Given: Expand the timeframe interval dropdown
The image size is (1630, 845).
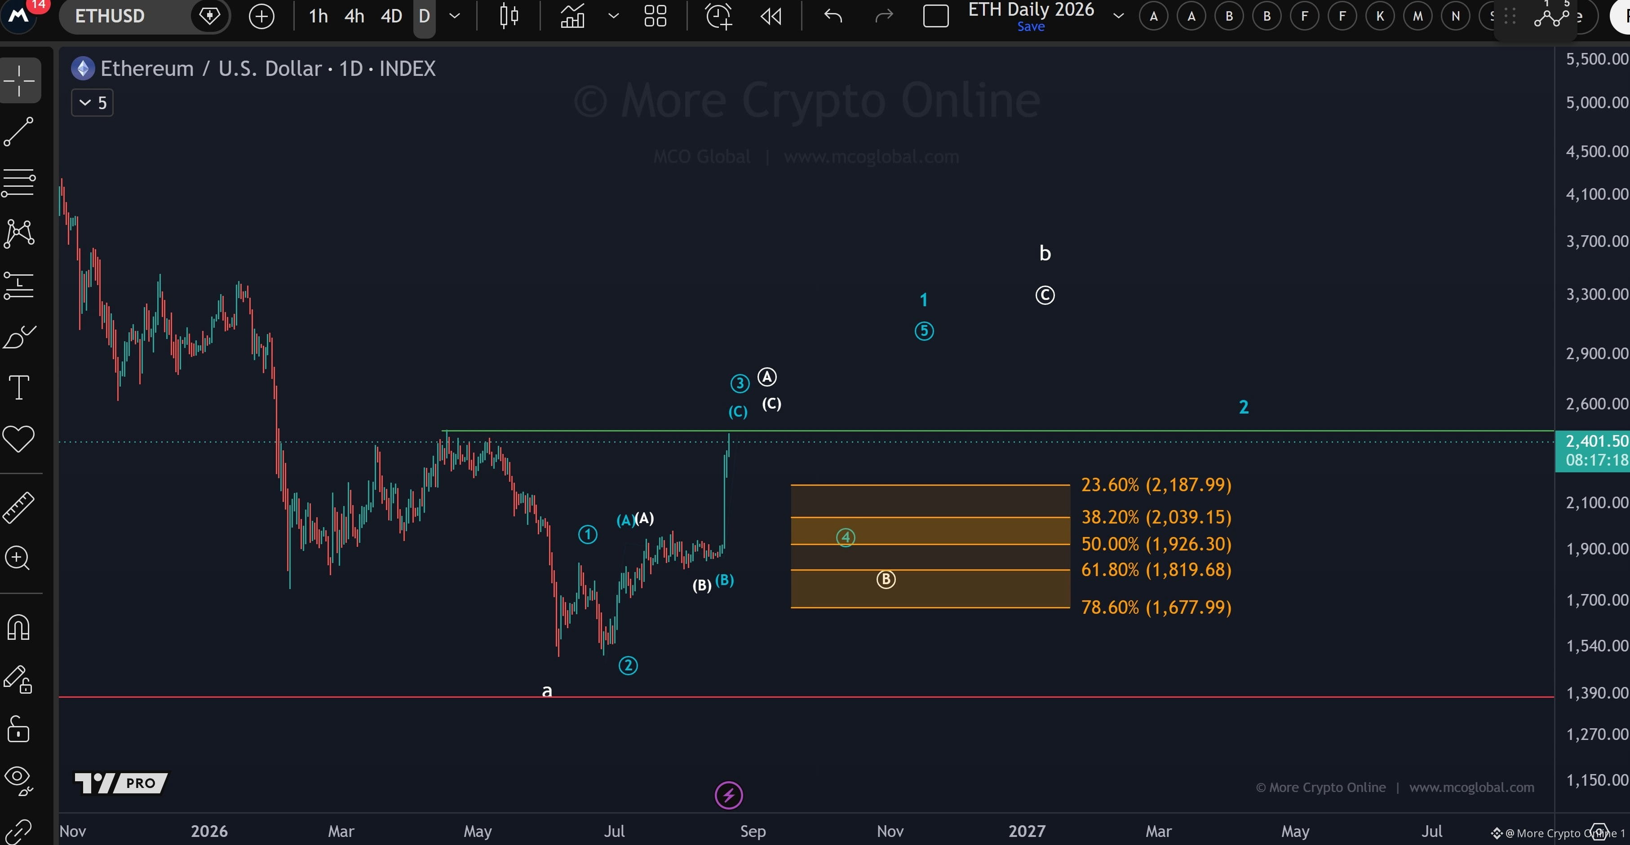Looking at the screenshot, I should (454, 16).
